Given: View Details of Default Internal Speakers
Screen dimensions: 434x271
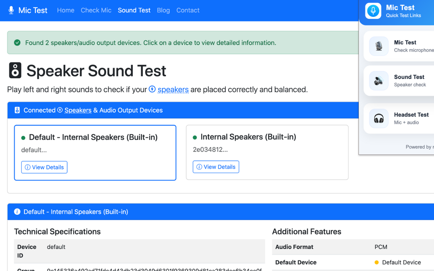Looking at the screenshot, I should pyautogui.click(x=44, y=167).
